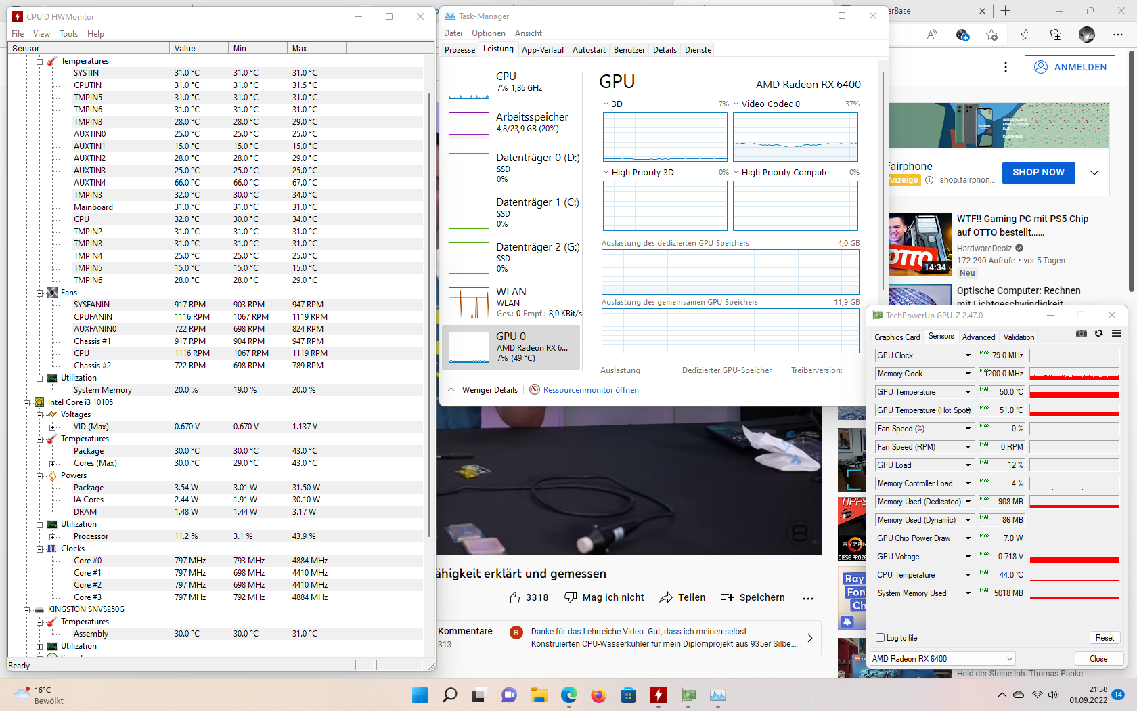
Task: Open GPU Clock sensor dropdown
Action: 968,355
